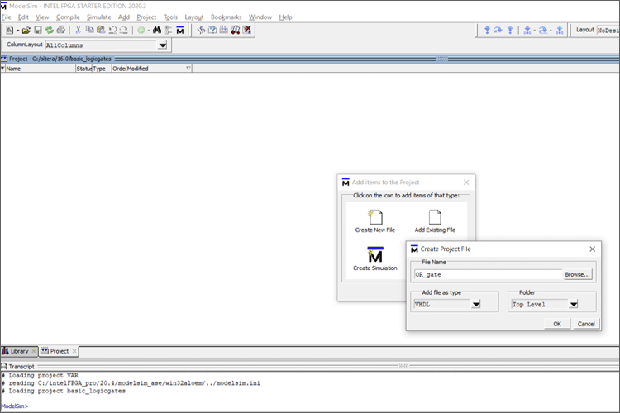Open the Window menu

point(260,17)
